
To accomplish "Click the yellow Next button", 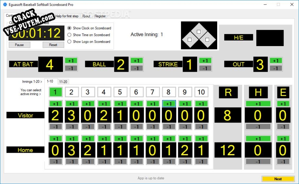I will tap(278, 179).
